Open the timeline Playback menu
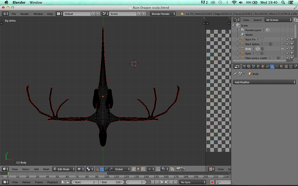Image resolution: width=298 pixels, height=186 pixels. 52,182
